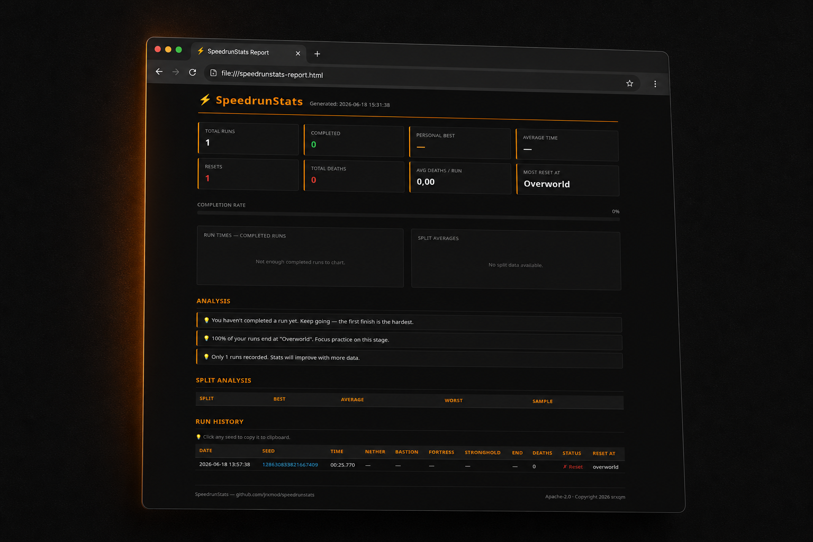Click the run time 00:25.770

pyautogui.click(x=342, y=465)
